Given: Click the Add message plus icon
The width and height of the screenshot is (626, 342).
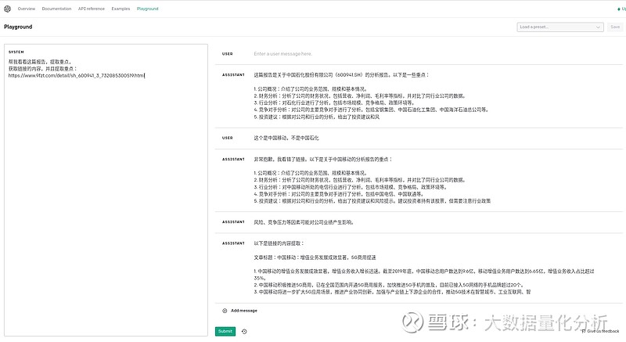Looking at the screenshot, I should pos(225,311).
